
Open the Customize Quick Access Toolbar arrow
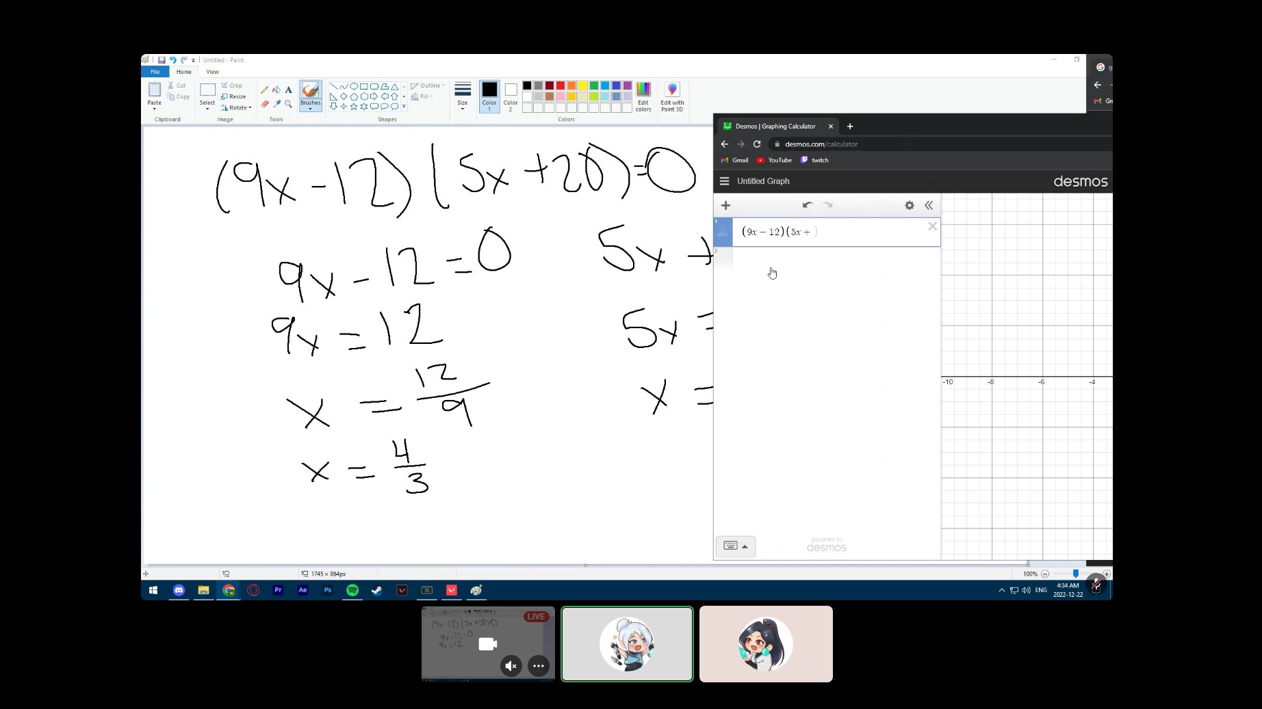tap(193, 60)
